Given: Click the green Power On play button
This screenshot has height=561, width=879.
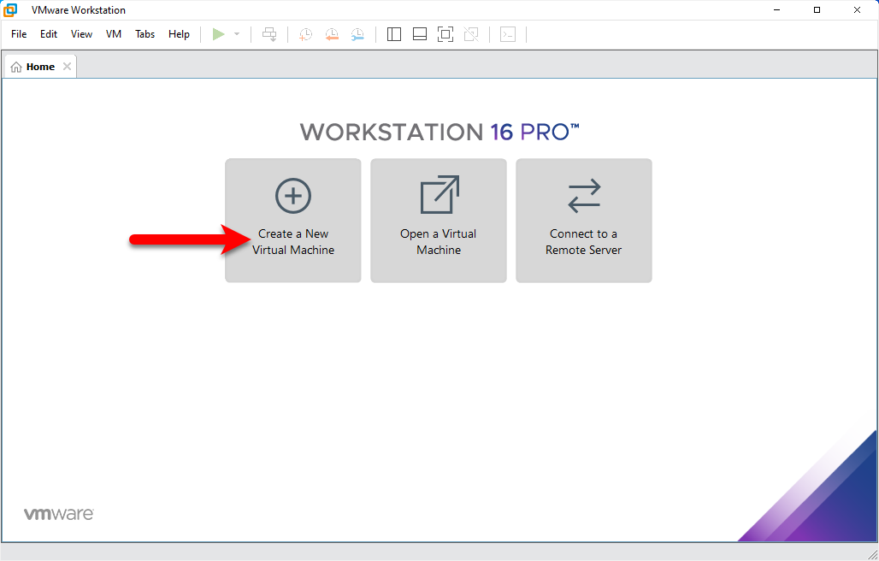Looking at the screenshot, I should [x=219, y=34].
